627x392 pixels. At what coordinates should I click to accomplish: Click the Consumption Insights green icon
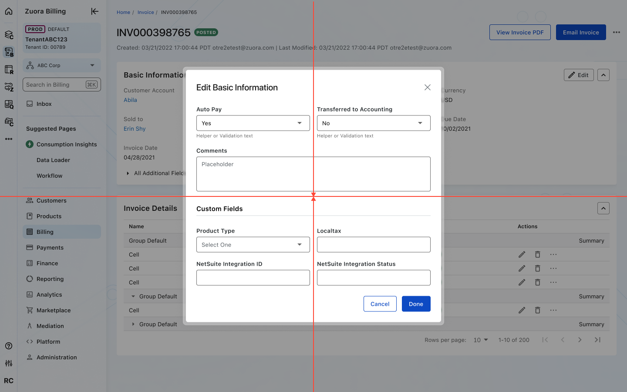30,144
